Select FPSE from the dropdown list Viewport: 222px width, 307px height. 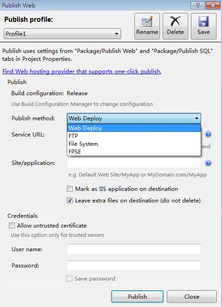[x=134, y=152]
